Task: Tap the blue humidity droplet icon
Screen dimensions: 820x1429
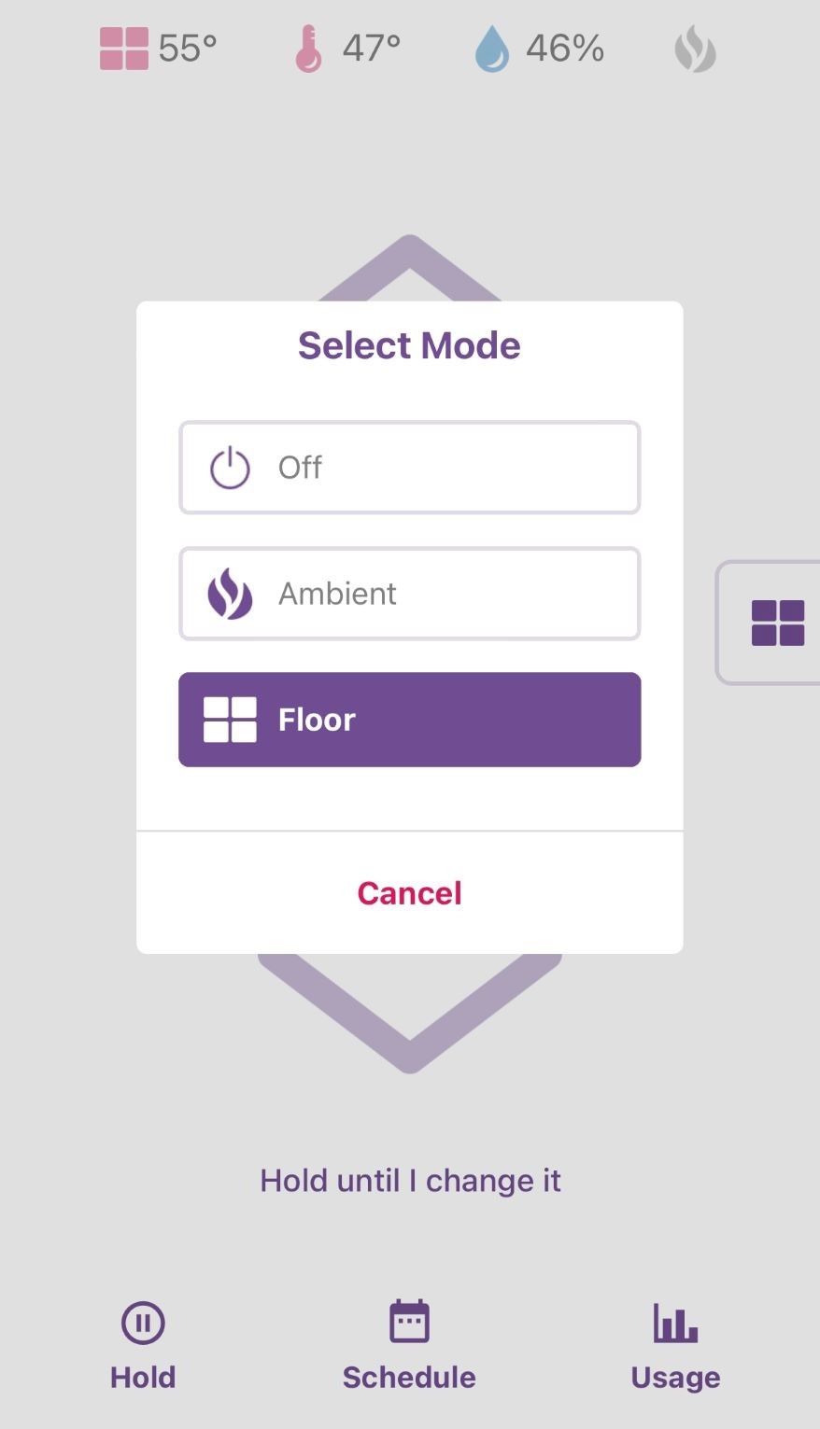Action: (491, 49)
